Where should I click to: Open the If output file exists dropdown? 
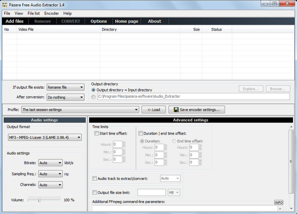tap(66, 87)
